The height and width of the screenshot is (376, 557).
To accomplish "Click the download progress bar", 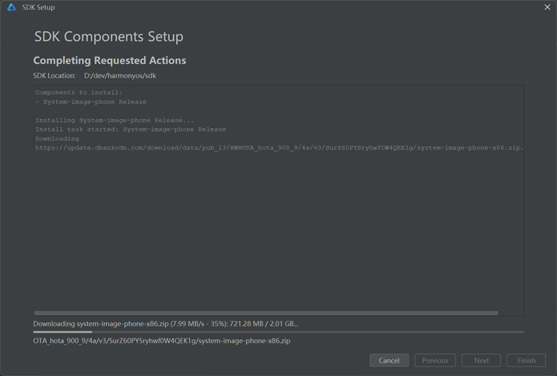I will pos(278,332).
